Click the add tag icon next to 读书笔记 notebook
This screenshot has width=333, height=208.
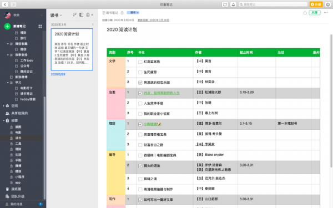[122, 13]
